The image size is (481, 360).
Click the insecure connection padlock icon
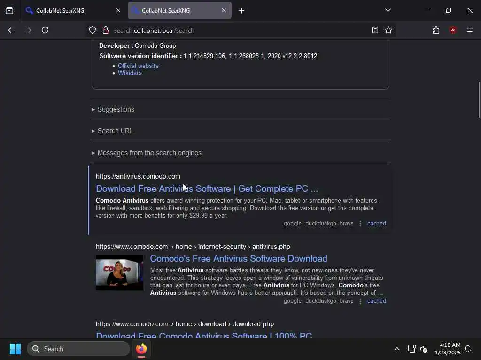point(106,30)
